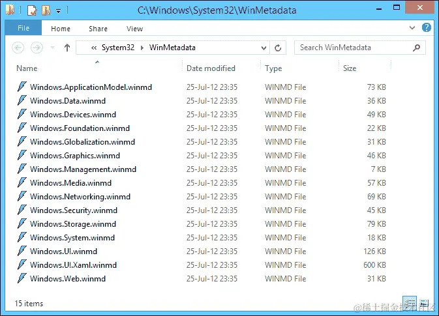Select the Windows.Foundation.winmd file name
This screenshot has width=439, height=316.
point(80,128)
